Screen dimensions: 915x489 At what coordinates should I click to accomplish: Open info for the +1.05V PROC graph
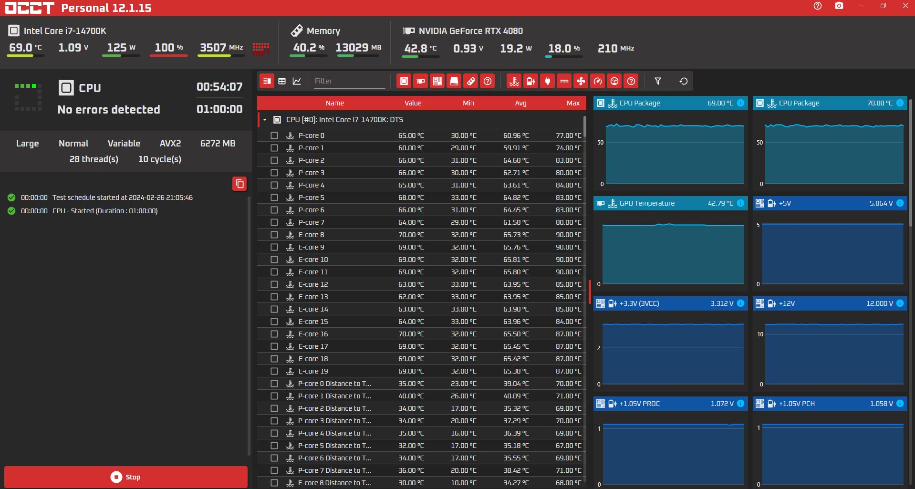click(x=740, y=404)
